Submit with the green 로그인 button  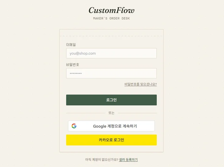pos(111,100)
